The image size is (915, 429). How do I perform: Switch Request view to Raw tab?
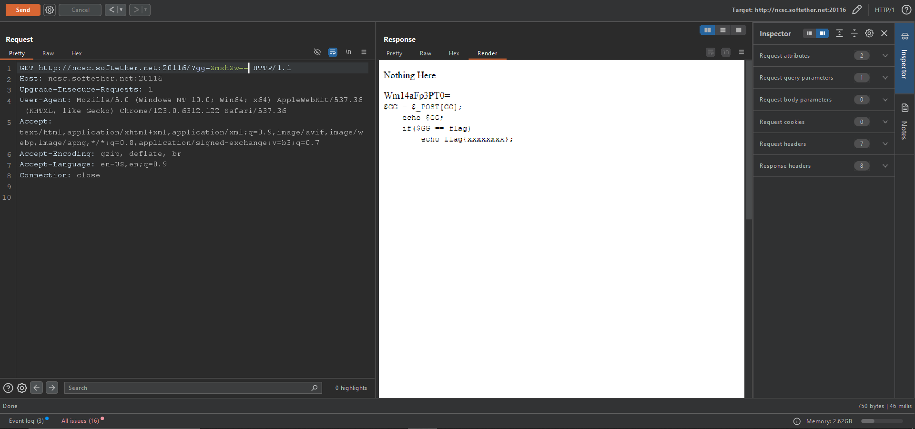coord(48,53)
